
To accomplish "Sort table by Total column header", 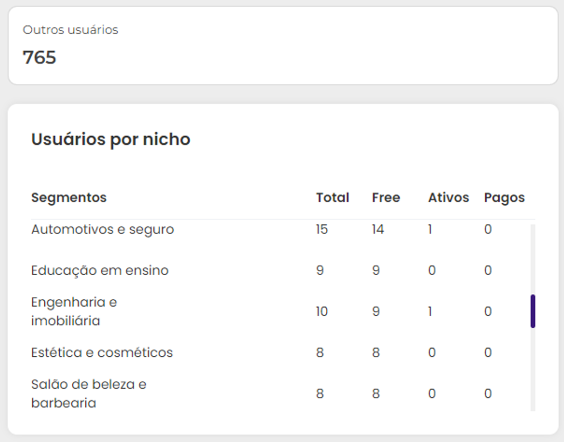I will tap(332, 197).
